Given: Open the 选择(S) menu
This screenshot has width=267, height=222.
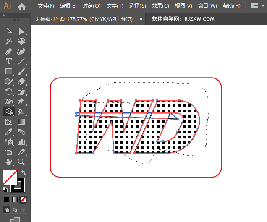Looking at the screenshot, I should pyautogui.click(x=138, y=6).
